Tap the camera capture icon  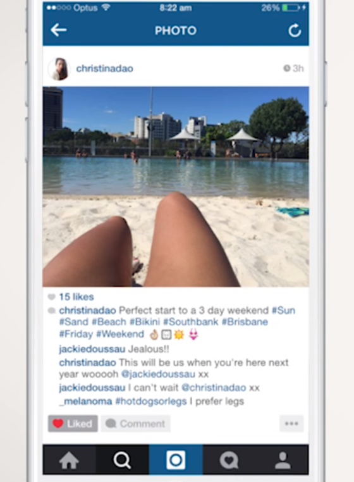tap(176, 460)
